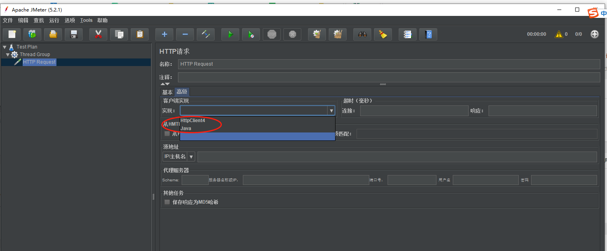Image resolution: width=607 pixels, height=251 pixels.
Task: Open Search with the binoculars icon
Action: click(x=362, y=34)
